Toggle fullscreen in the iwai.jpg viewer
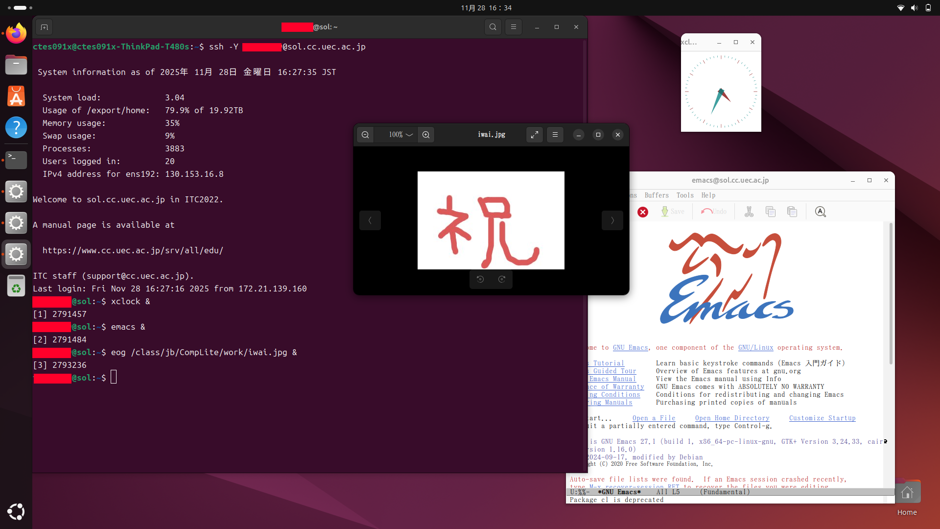940x529 pixels. click(x=535, y=135)
